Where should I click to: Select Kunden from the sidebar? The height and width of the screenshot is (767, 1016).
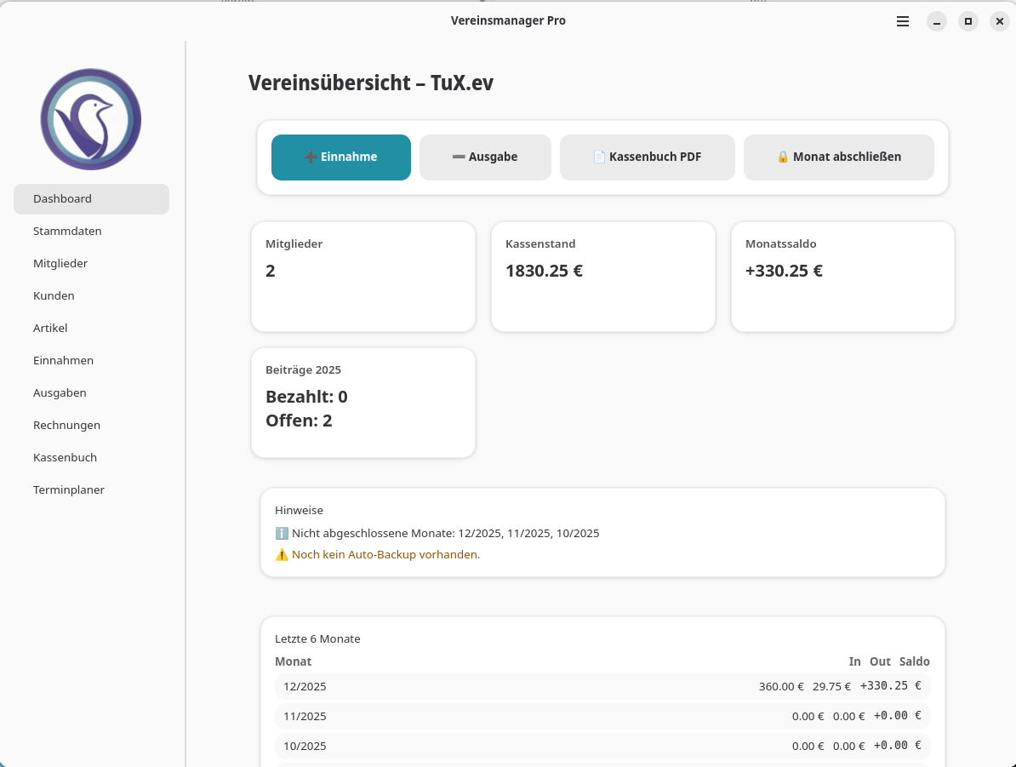(x=54, y=296)
